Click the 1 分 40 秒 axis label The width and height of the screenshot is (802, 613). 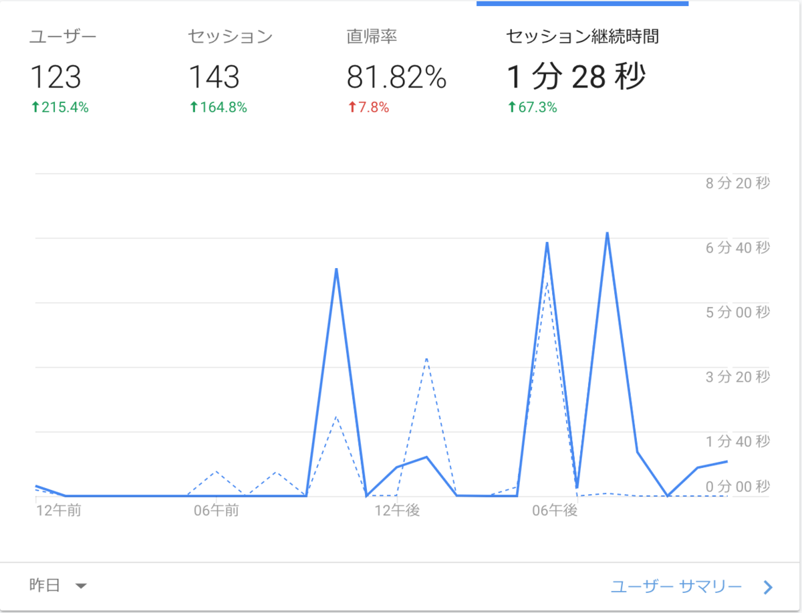[738, 441]
